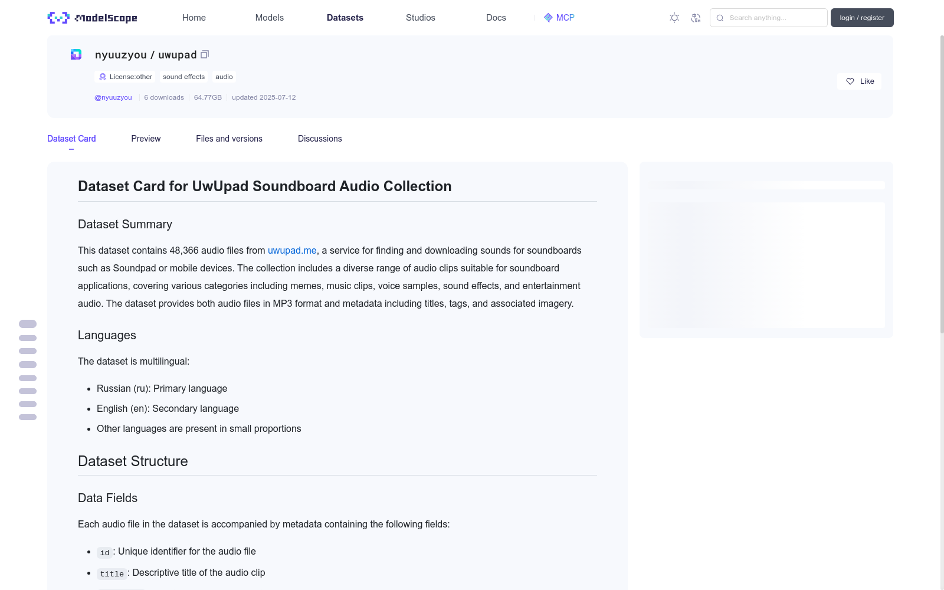Switch to Files and versions tab
Viewport: 944px width, 590px height.
coord(229,139)
